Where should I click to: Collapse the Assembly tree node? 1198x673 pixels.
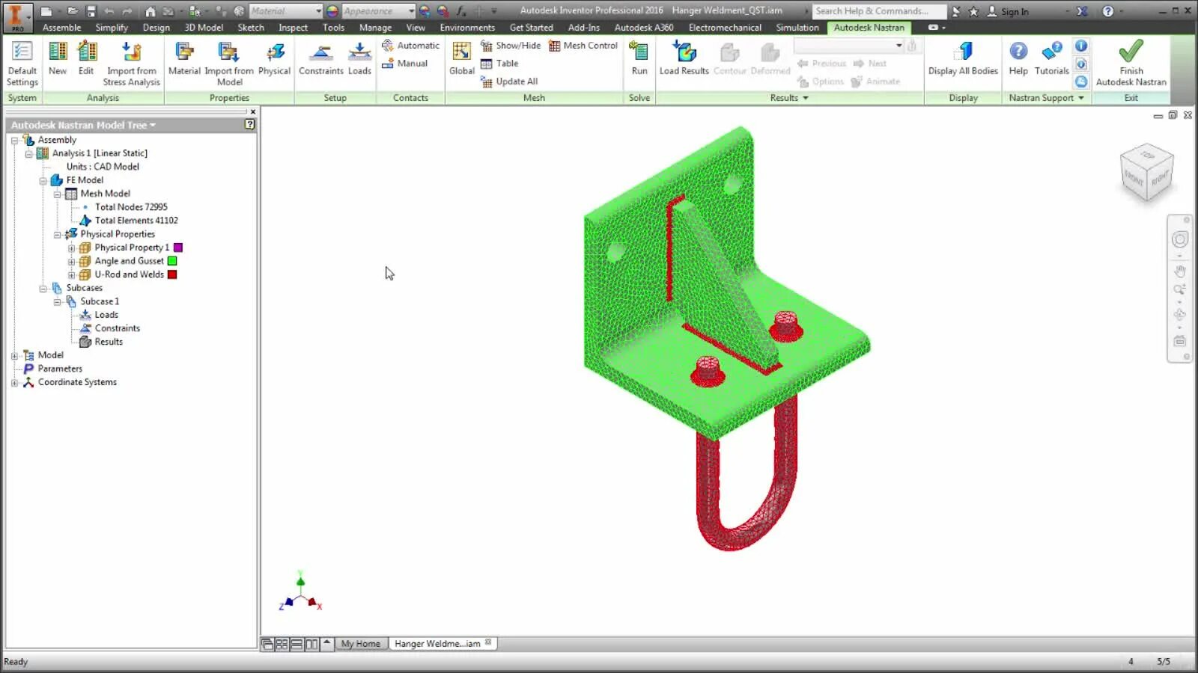pyautogui.click(x=14, y=140)
